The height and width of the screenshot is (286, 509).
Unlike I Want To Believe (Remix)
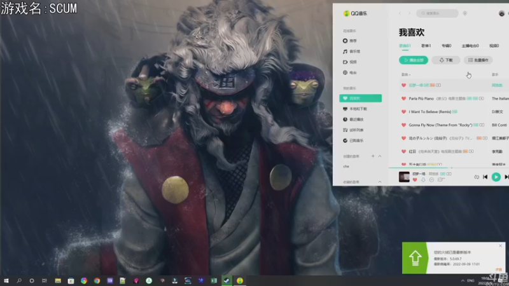pos(403,112)
